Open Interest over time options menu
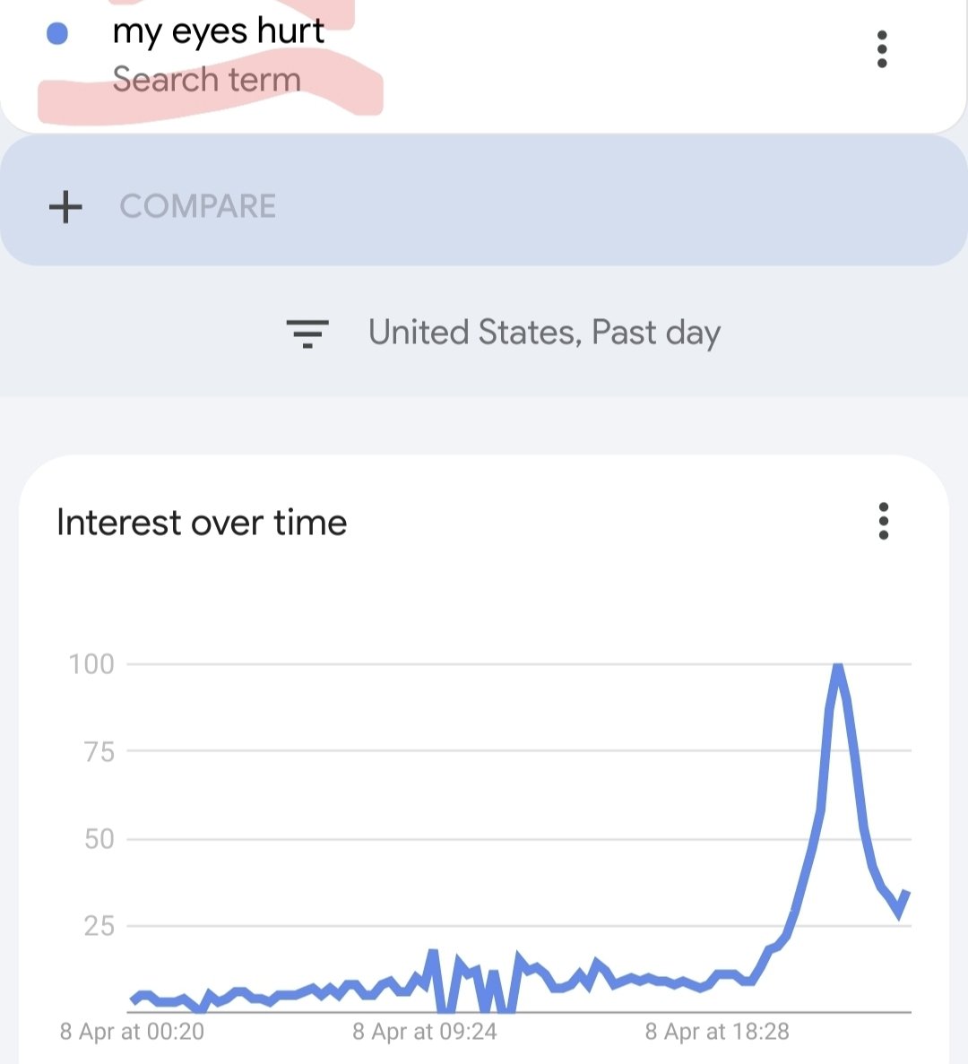Viewport: 968px width, 1064px height. (x=883, y=521)
